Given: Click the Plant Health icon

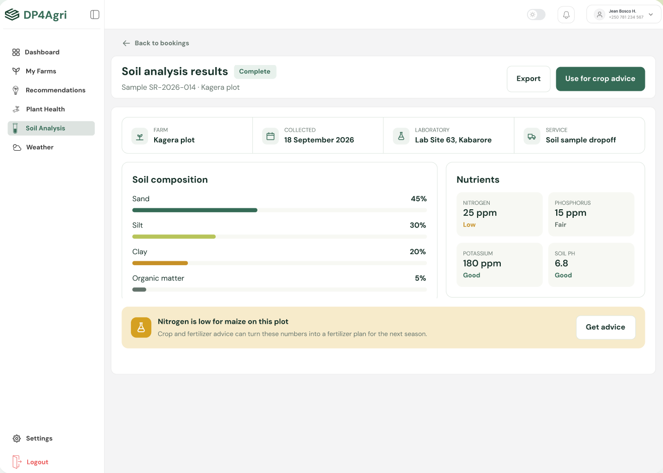Looking at the screenshot, I should [16, 109].
